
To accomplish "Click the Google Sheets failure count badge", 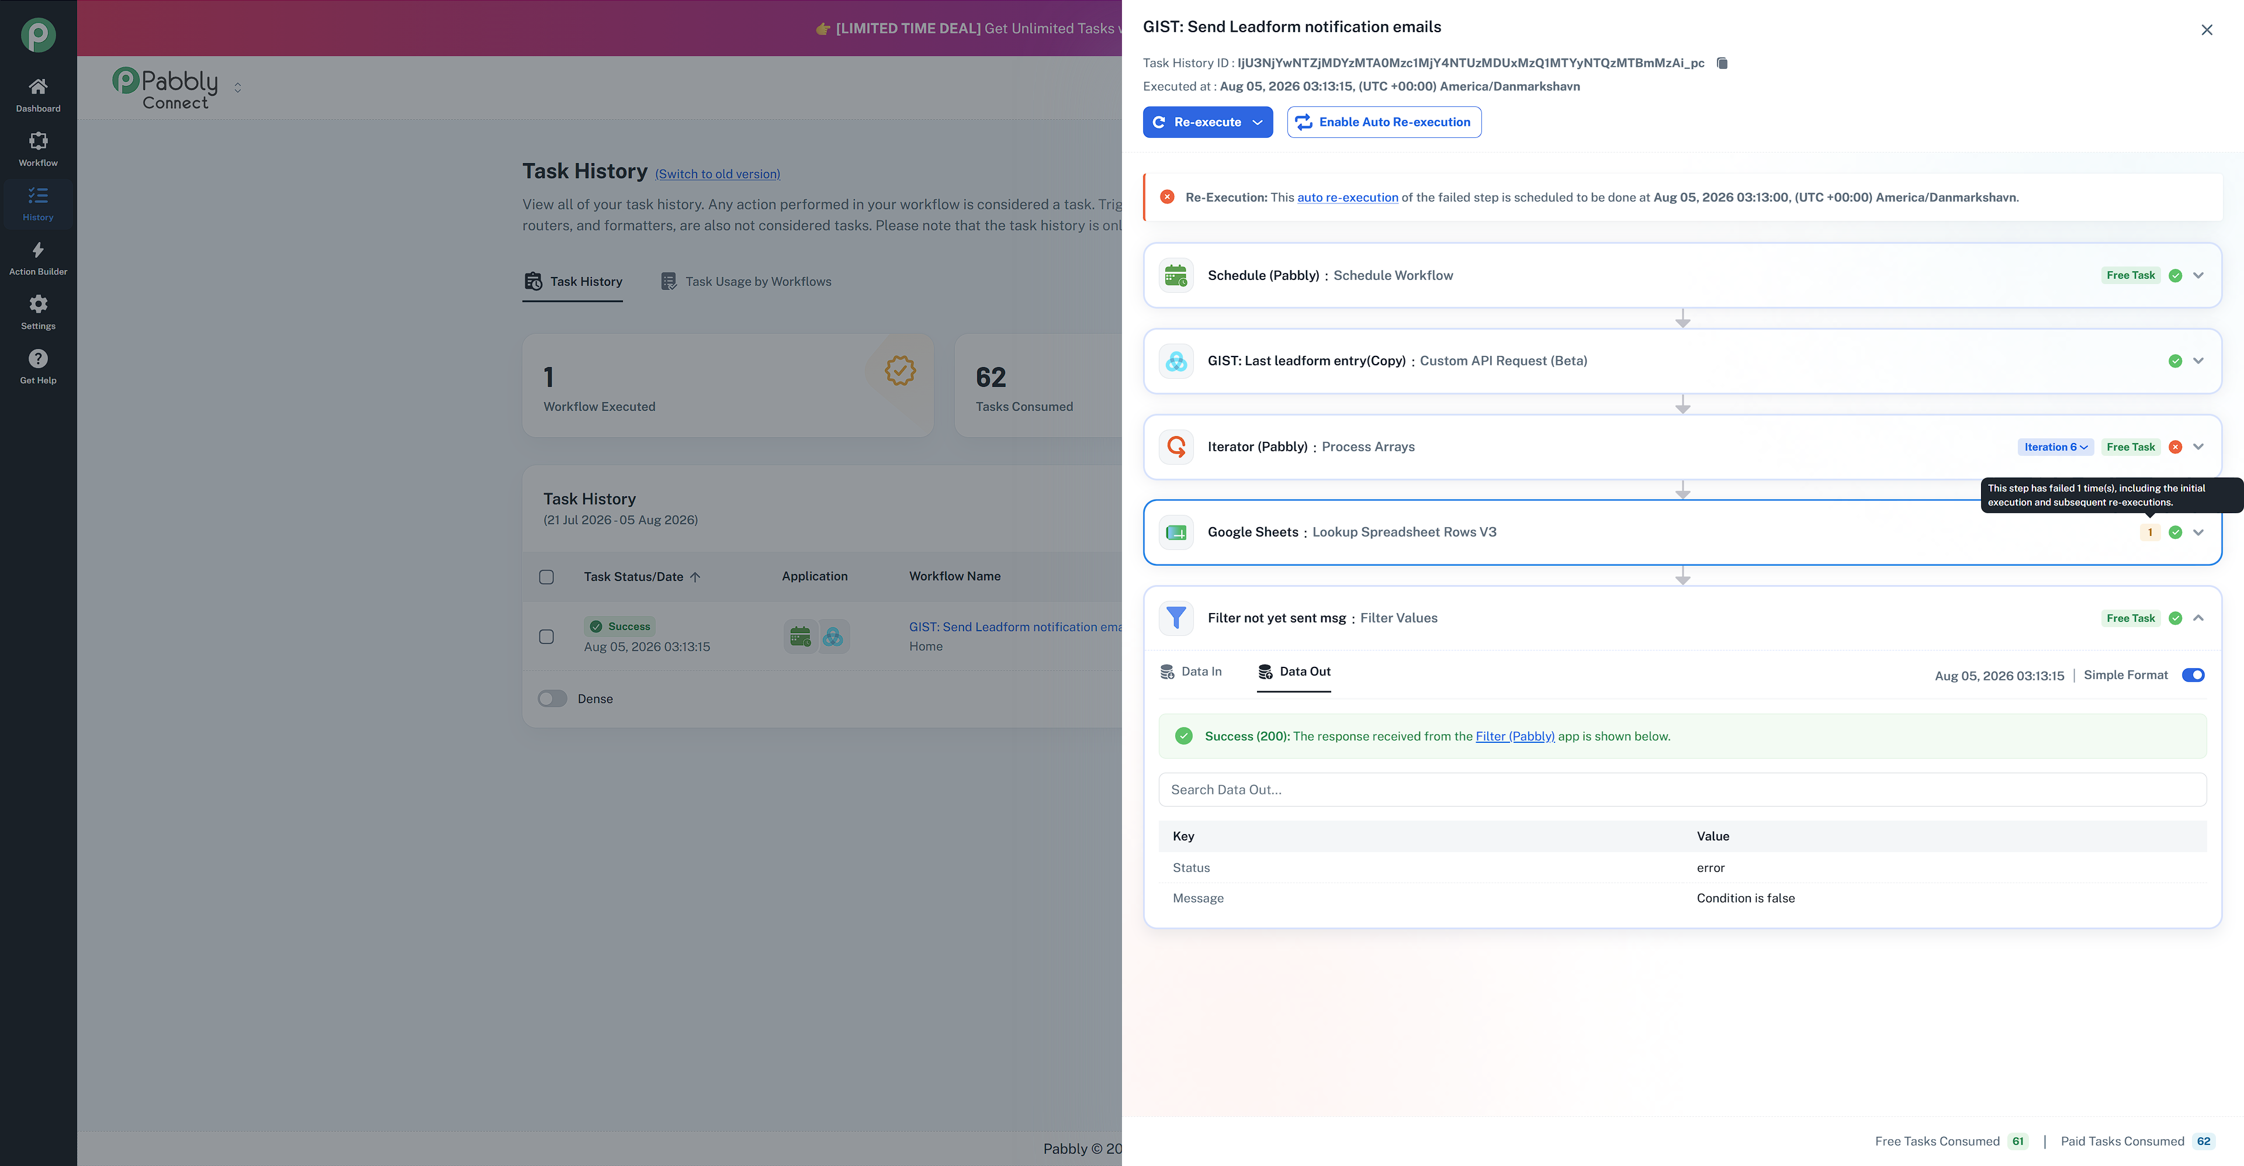I will [x=2150, y=532].
